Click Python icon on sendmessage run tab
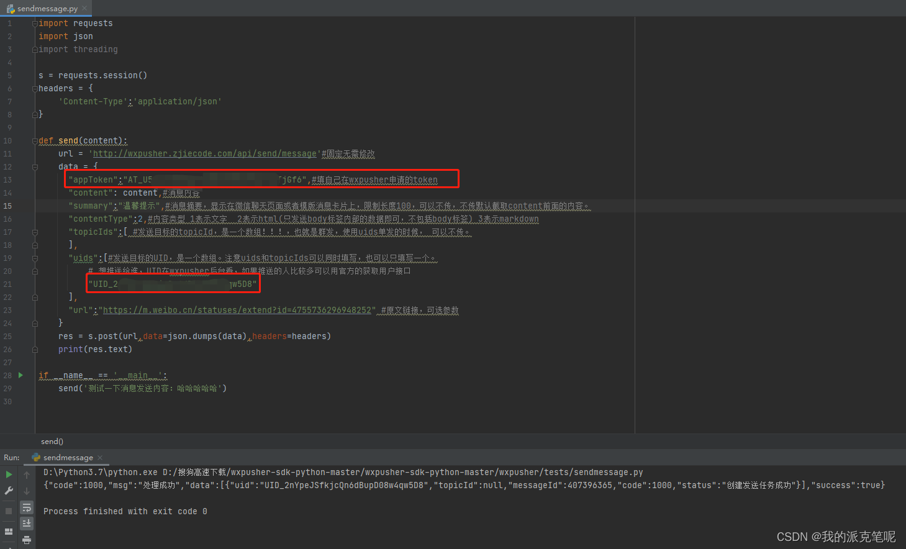Screen dimensions: 906x549 click(36, 457)
